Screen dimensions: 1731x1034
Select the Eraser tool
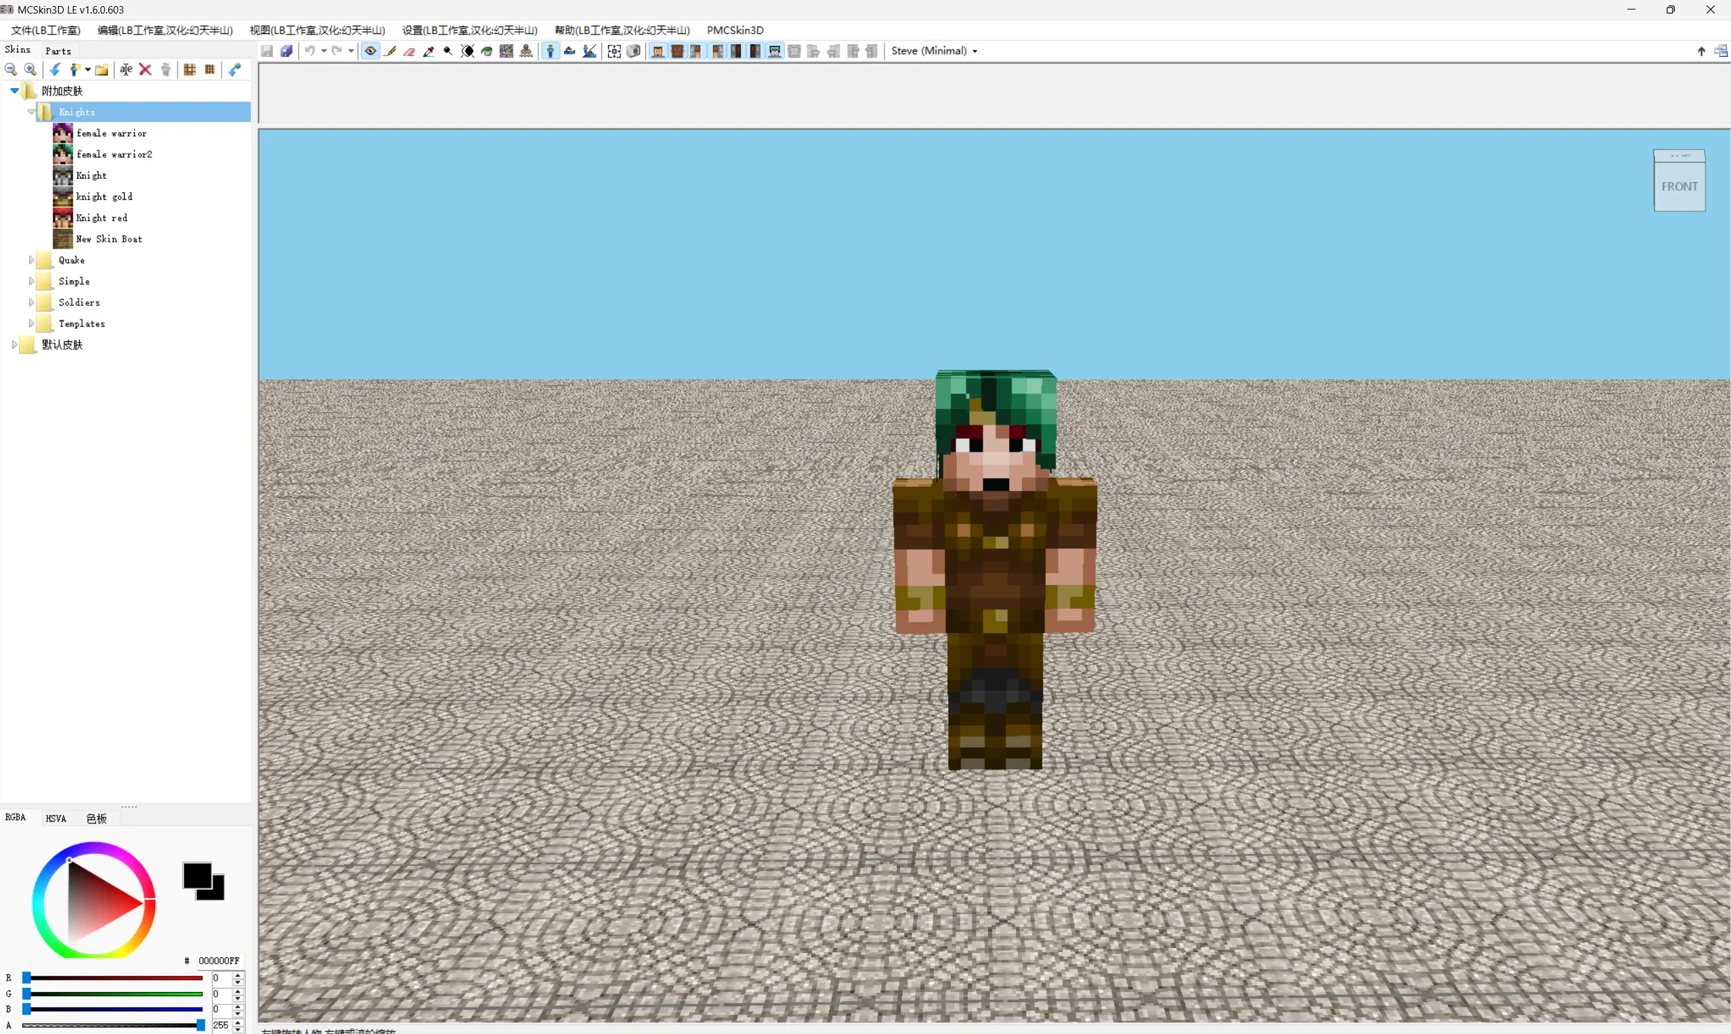pyautogui.click(x=409, y=51)
